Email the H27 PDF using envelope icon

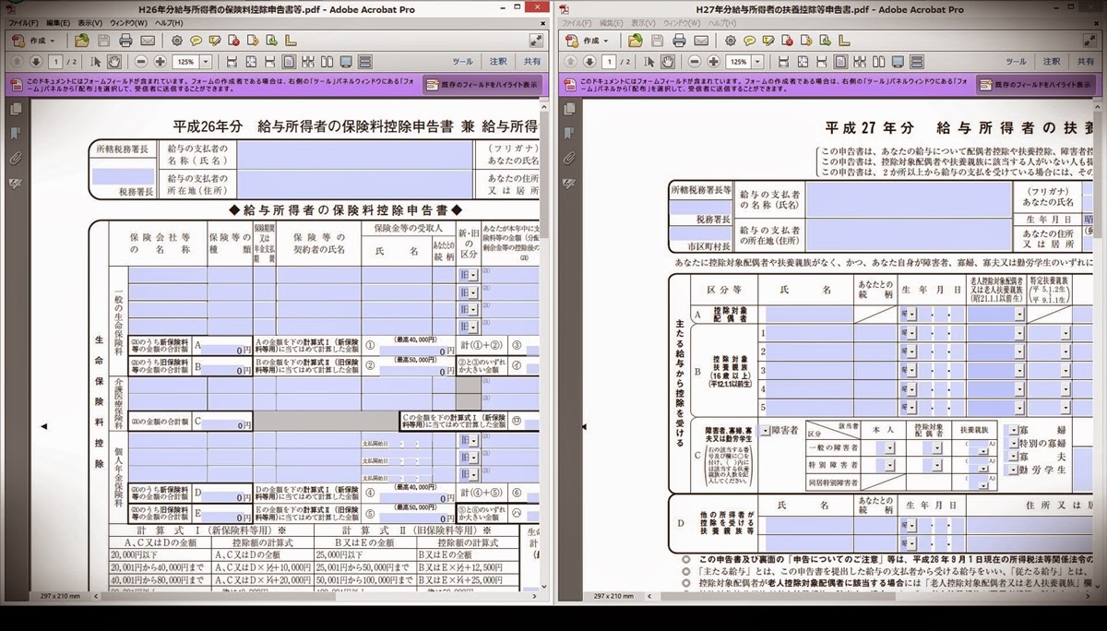click(701, 41)
